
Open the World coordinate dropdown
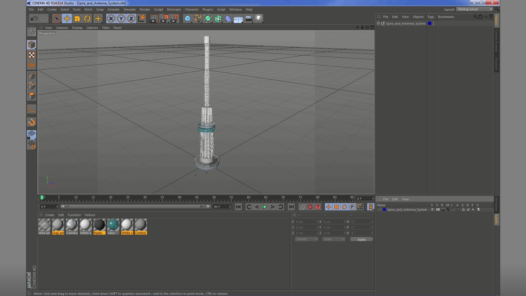(x=306, y=239)
